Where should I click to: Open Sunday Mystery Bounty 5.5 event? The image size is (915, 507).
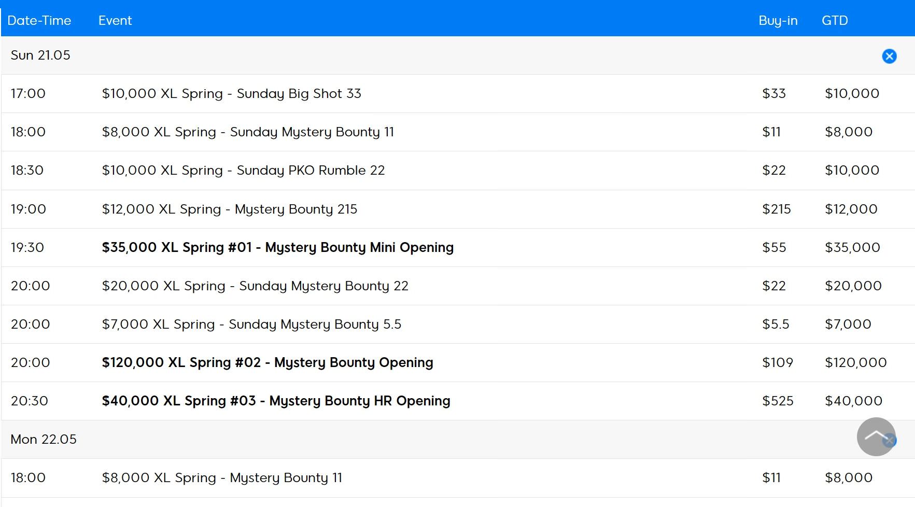(251, 325)
